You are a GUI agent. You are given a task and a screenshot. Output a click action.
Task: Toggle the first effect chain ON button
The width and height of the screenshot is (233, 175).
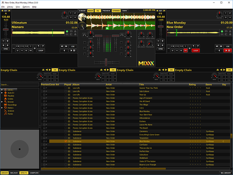pos(54,70)
